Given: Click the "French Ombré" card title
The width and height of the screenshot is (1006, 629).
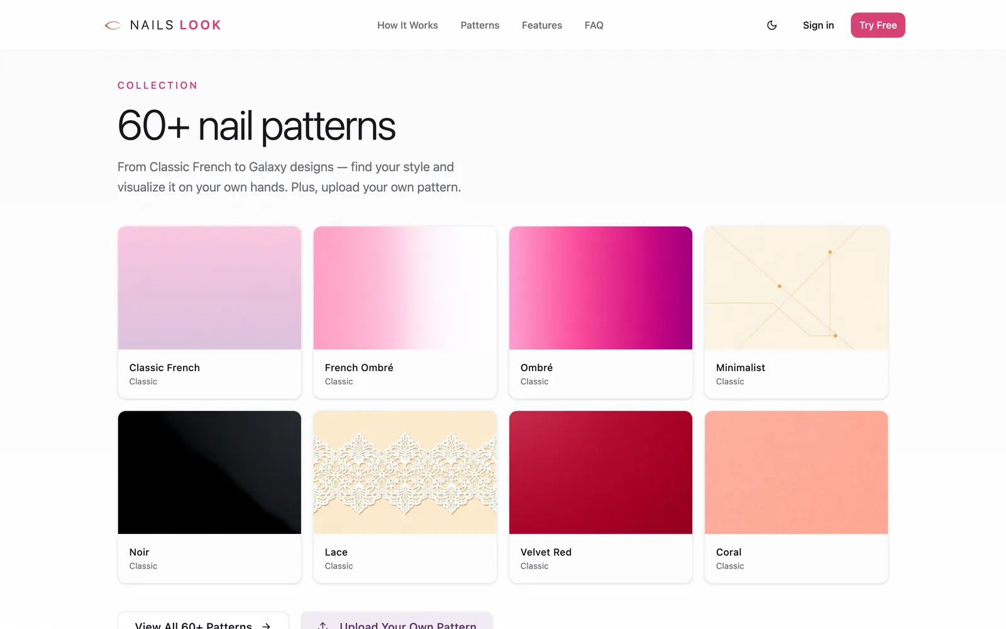Looking at the screenshot, I should (359, 367).
